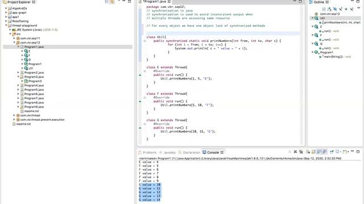Click inside the synchronized keyword in editor
364x204 pixels.
[176, 41]
